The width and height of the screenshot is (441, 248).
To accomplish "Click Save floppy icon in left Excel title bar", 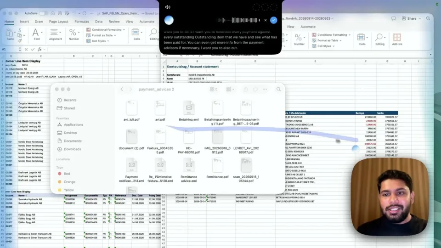I will click(60, 13).
